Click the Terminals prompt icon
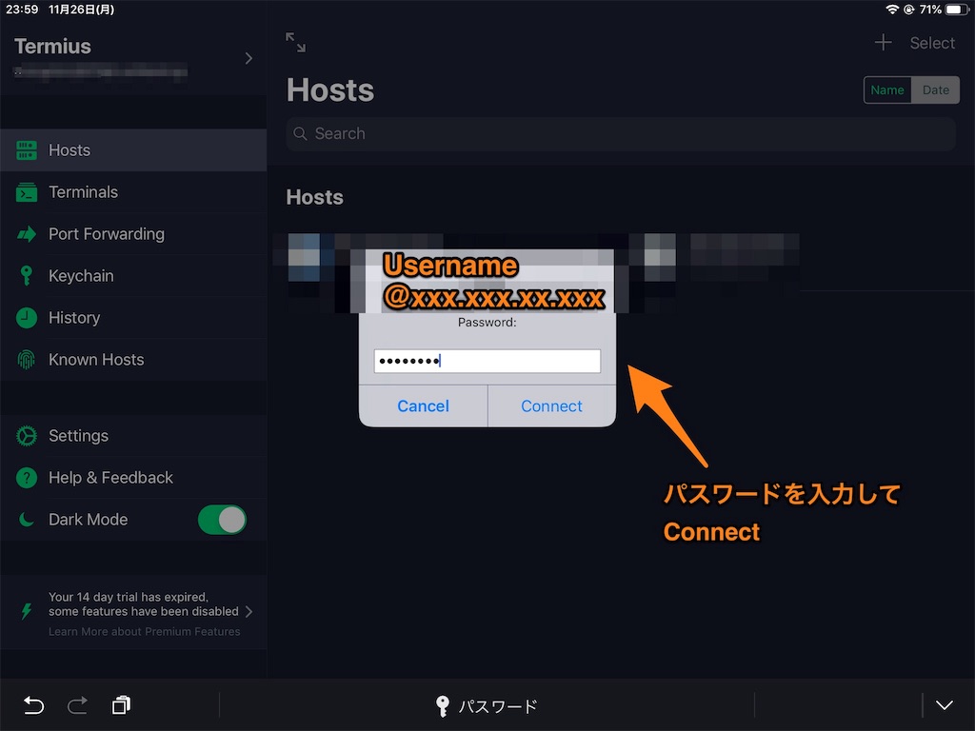Viewport: 975px width, 731px height. point(26,192)
